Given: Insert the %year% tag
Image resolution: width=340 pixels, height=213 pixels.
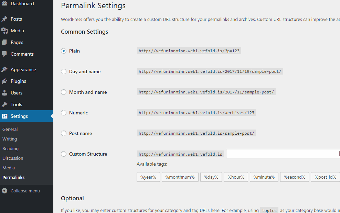Looking at the screenshot, I should [148, 177].
